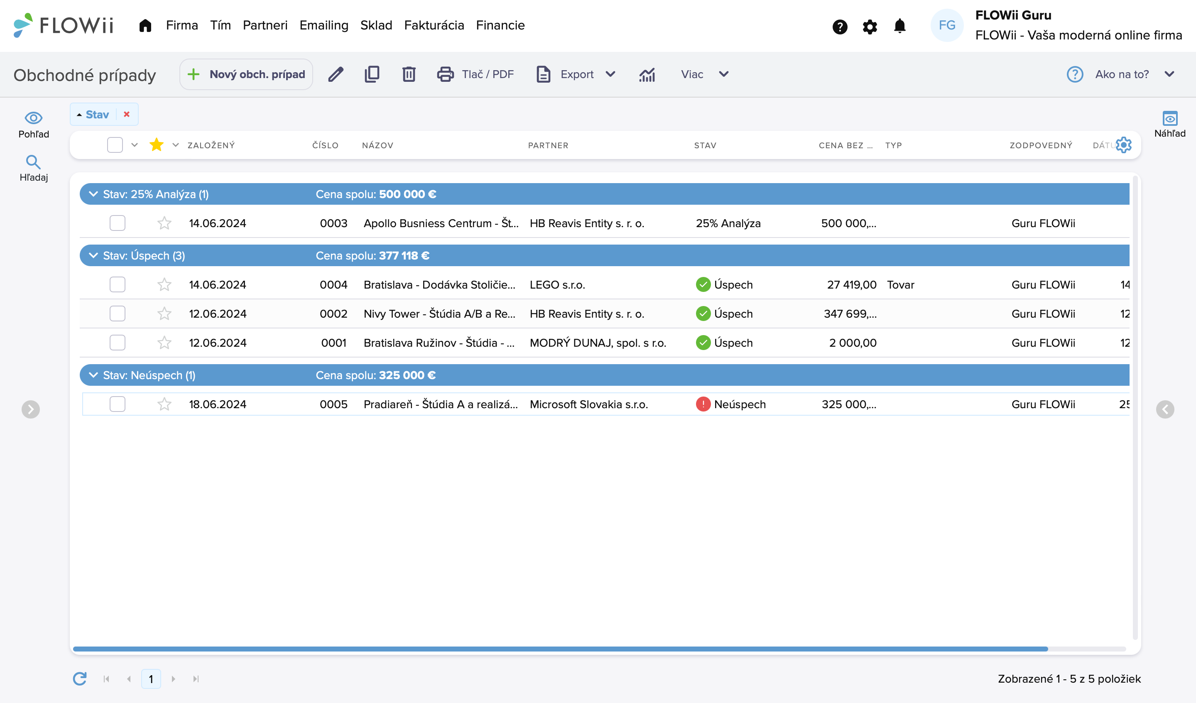Click the yellow star filter in header
This screenshot has width=1196, height=703.
click(156, 145)
